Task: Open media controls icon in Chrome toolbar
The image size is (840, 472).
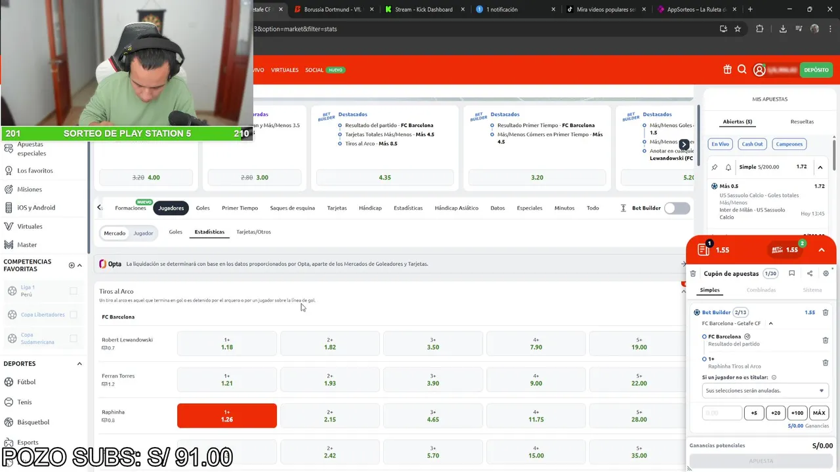Action: click(799, 29)
